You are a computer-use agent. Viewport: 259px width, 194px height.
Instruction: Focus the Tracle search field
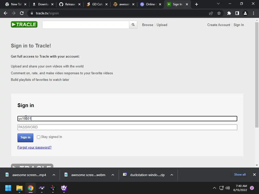pyautogui.click(x=86, y=25)
